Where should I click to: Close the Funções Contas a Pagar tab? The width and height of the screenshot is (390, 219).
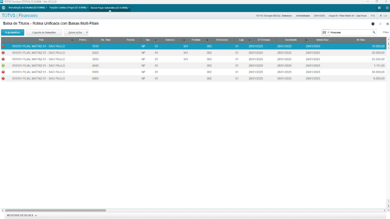click(x=88, y=8)
